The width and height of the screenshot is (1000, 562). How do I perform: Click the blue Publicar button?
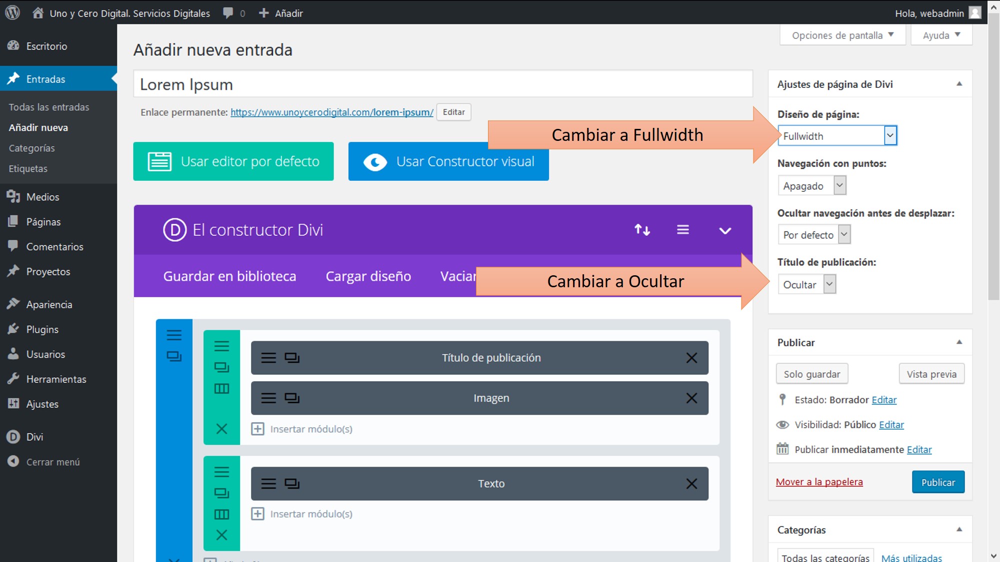[937, 482]
